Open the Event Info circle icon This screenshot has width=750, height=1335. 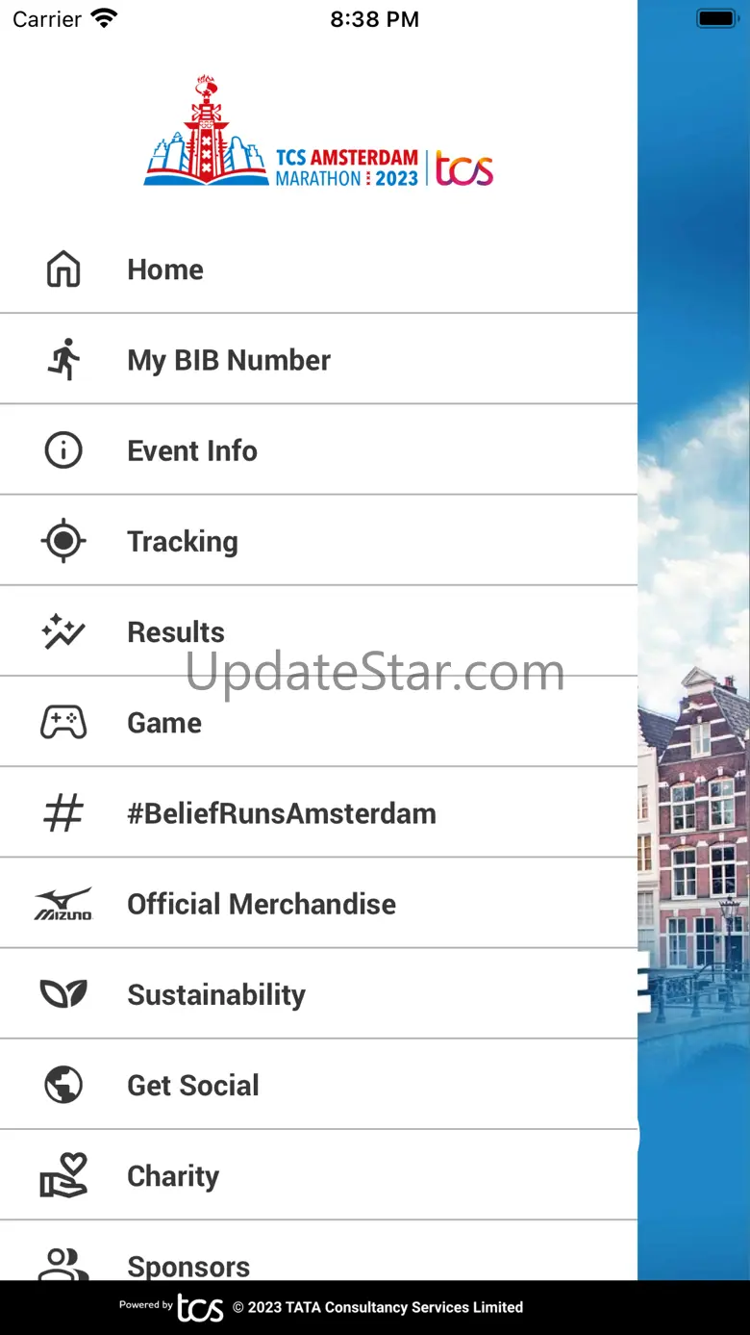click(x=63, y=450)
